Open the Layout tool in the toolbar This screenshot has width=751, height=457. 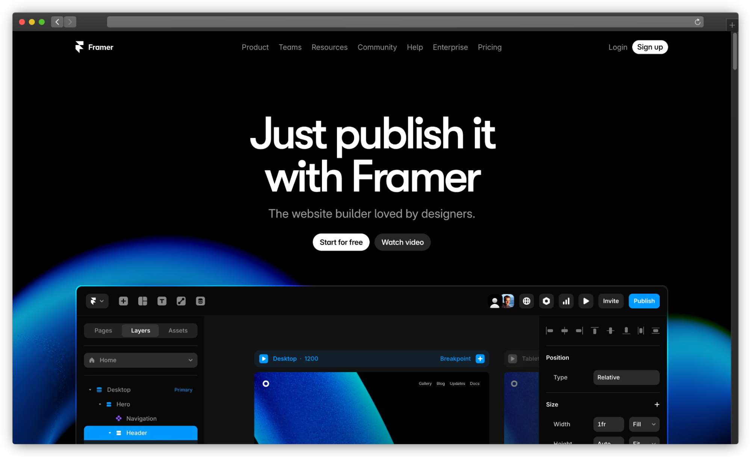tap(142, 301)
